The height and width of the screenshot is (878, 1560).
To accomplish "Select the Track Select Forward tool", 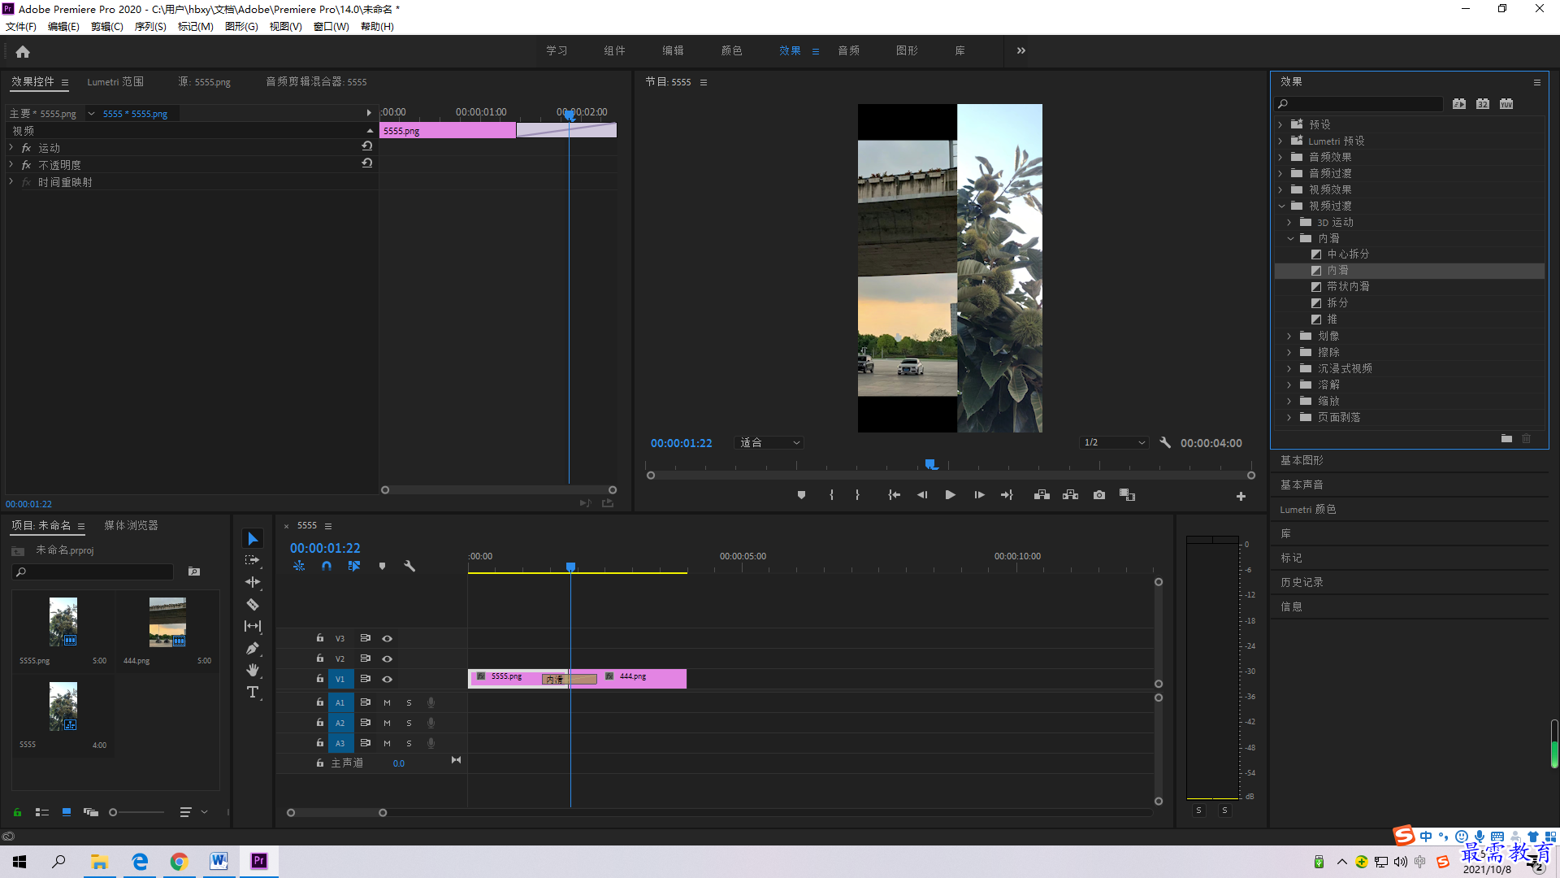I will (x=253, y=560).
